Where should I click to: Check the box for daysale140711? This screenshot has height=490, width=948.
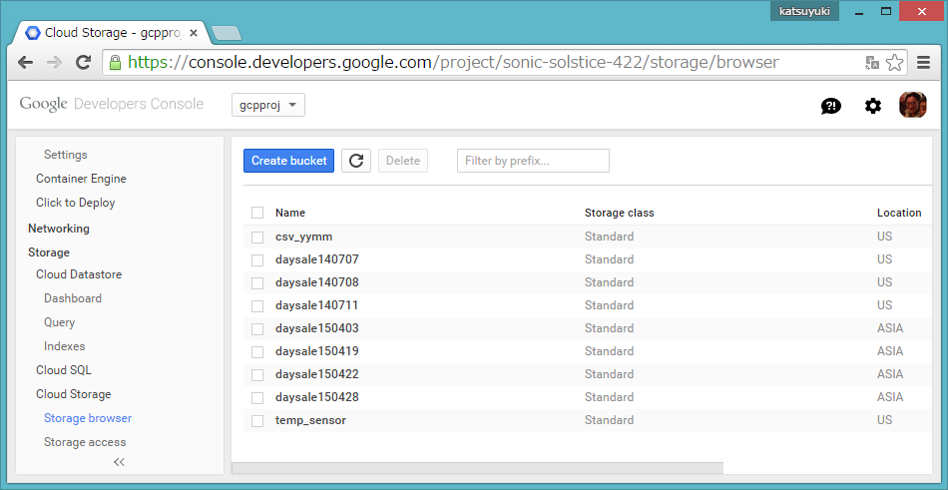click(257, 305)
